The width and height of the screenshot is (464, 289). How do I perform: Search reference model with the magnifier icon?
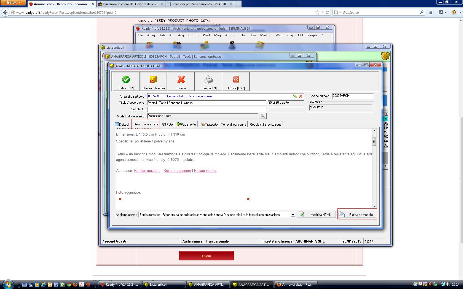pos(263,116)
